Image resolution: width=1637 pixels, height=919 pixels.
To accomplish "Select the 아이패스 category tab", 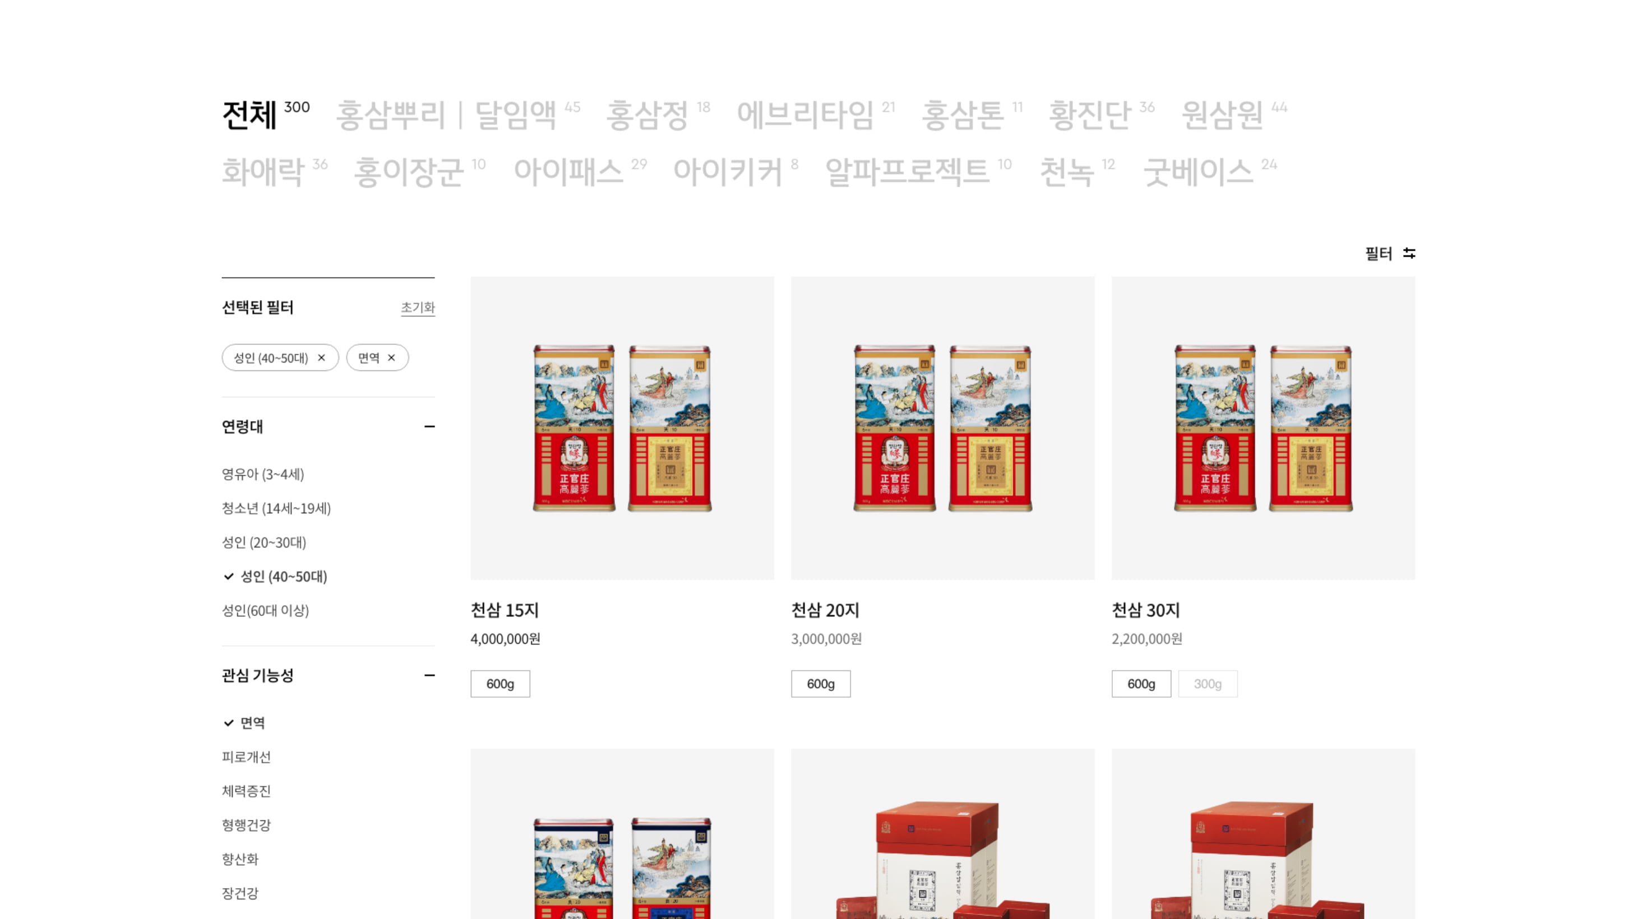I will 568,172.
